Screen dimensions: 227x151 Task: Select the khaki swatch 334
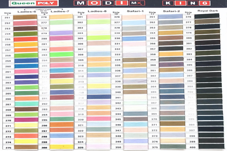134,60
